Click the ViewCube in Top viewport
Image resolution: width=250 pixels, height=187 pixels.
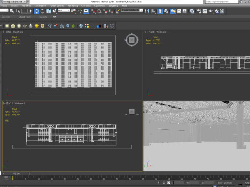click(132, 40)
